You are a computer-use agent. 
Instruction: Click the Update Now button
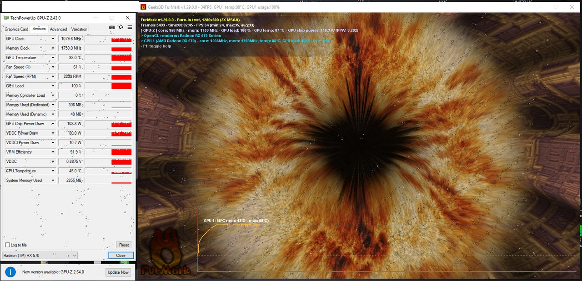coord(118,272)
